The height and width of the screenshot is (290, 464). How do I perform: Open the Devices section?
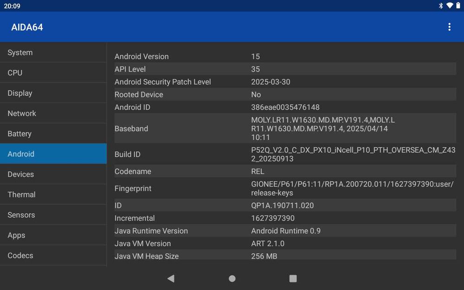(53, 174)
